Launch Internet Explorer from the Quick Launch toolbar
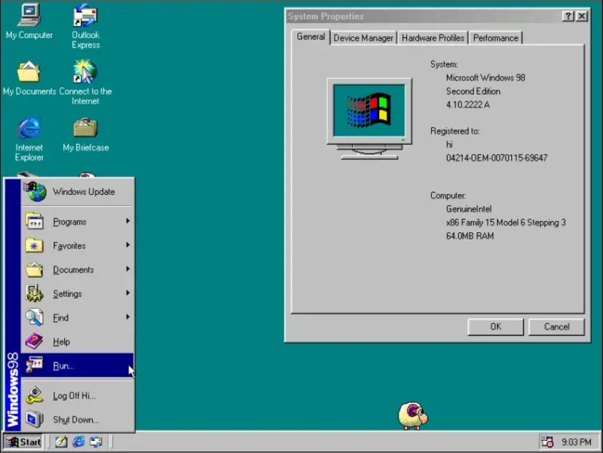 78,442
